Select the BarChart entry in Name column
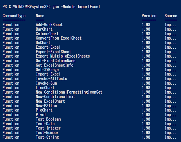181x142 pixels. coord(44,29)
